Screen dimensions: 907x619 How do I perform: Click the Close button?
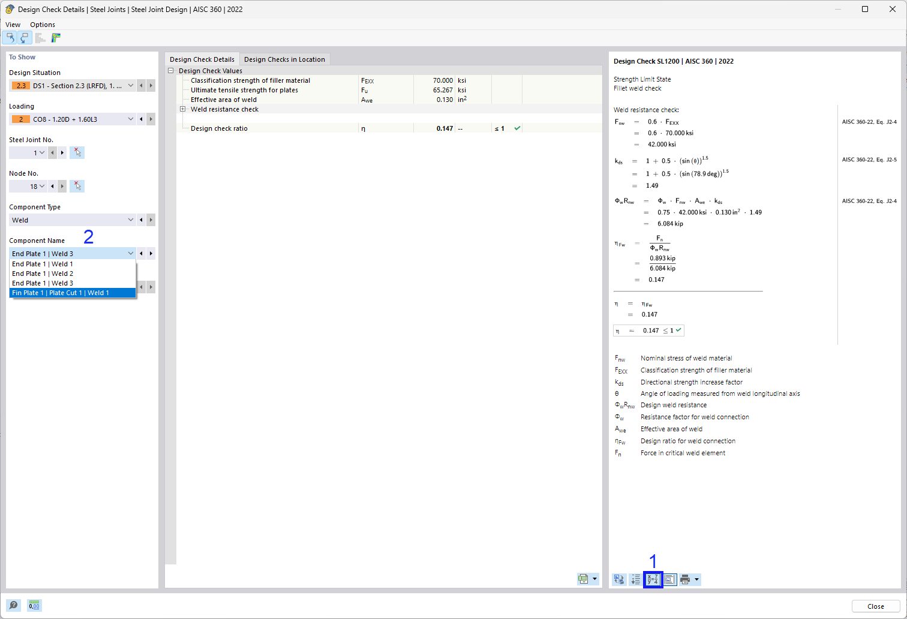click(x=876, y=606)
